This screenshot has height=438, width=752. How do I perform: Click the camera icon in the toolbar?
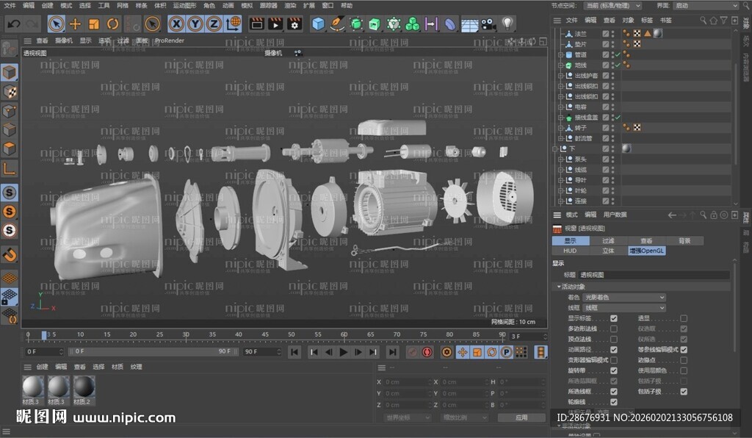tap(488, 24)
